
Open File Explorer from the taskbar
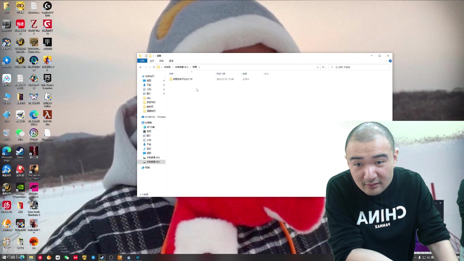31,258
